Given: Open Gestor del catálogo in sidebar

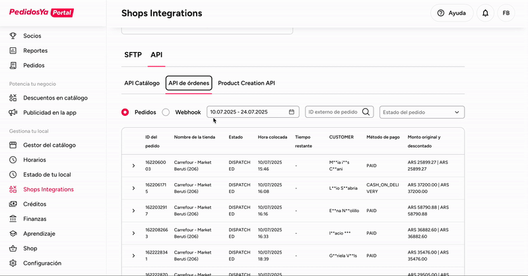Looking at the screenshot, I should pos(49,145).
